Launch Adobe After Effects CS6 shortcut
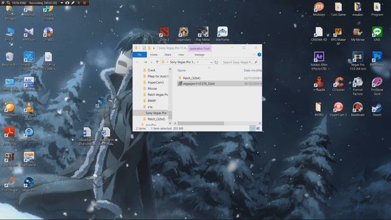This screenshot has height=220, width=391. pyautogui.click(x=319, y=61)
